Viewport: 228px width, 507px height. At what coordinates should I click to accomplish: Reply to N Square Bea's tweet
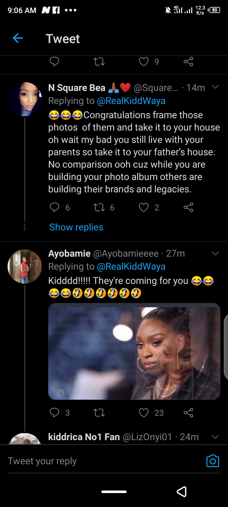tap(54, 207)
